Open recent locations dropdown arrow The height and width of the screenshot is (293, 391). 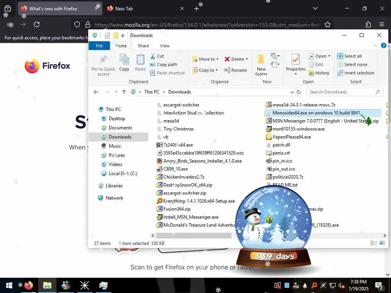tap(116, 92)
